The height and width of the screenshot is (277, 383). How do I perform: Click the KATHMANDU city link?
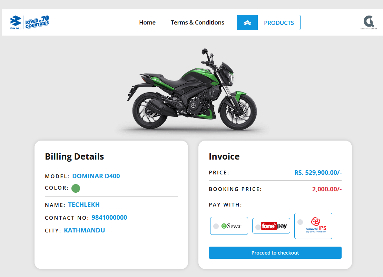(x=85, y=230)
